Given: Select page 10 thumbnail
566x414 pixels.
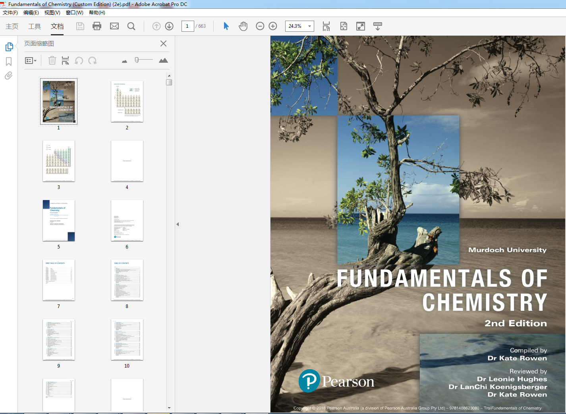Looking at the screenshot, I should 127,340.
